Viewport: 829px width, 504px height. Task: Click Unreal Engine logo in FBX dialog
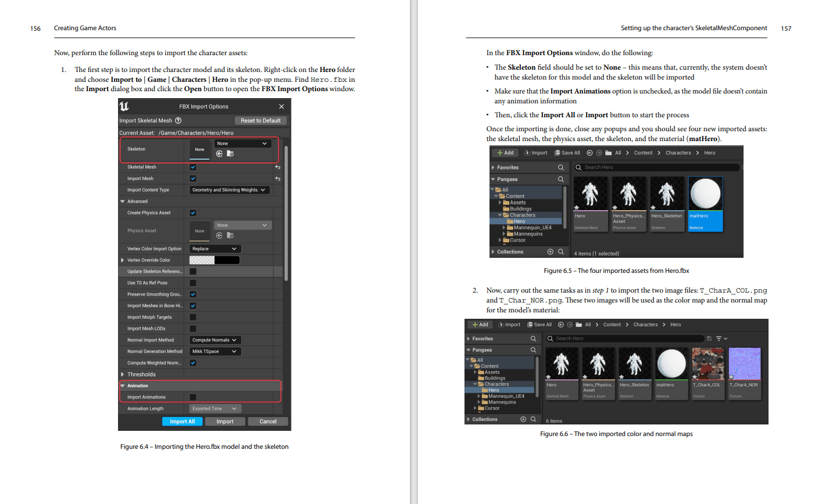coord(124,106)
